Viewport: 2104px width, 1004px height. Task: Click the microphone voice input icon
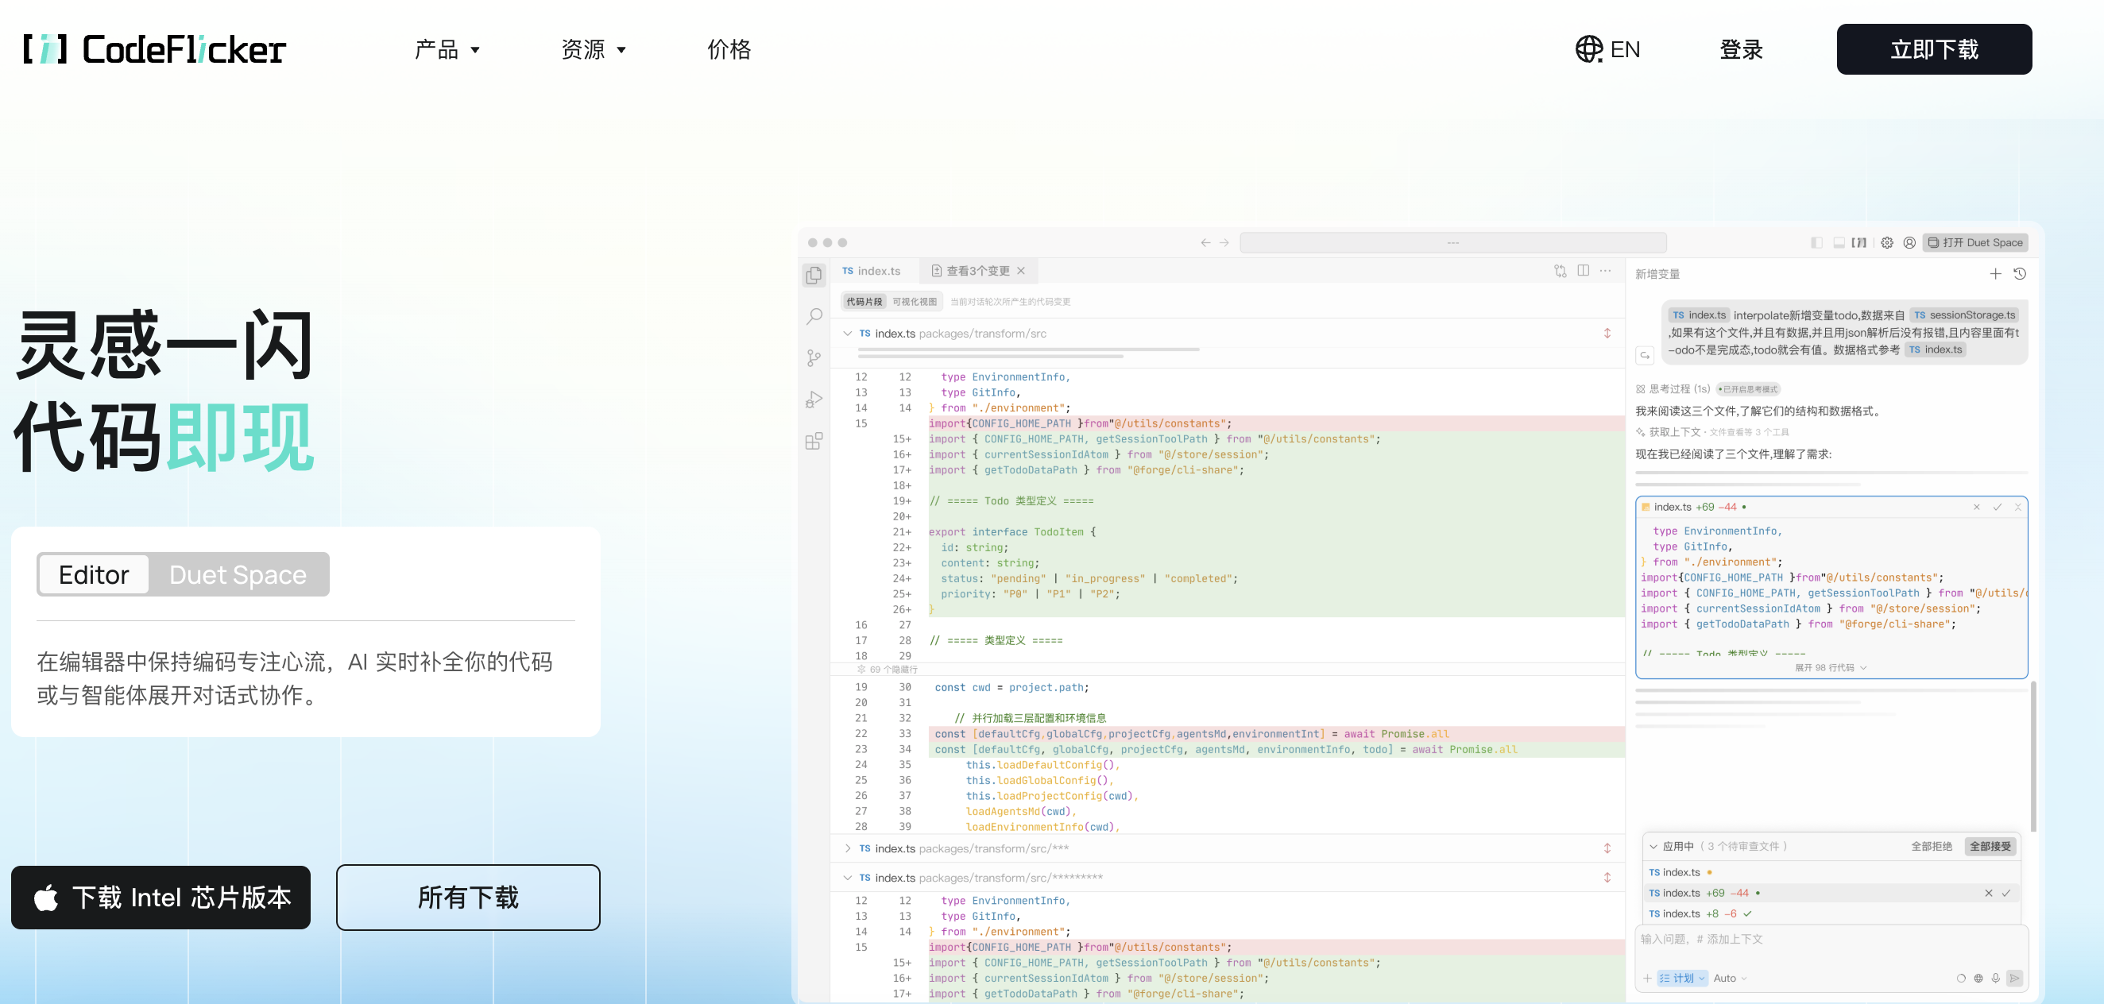point(1995,978)
